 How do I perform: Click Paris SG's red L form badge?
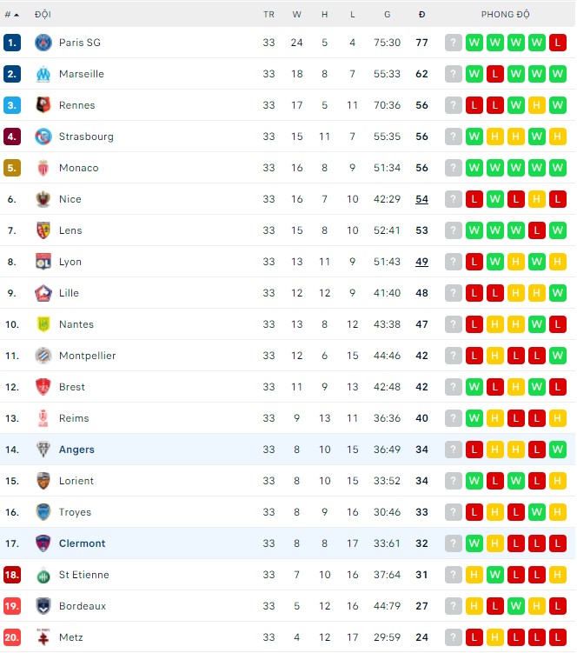557,43
